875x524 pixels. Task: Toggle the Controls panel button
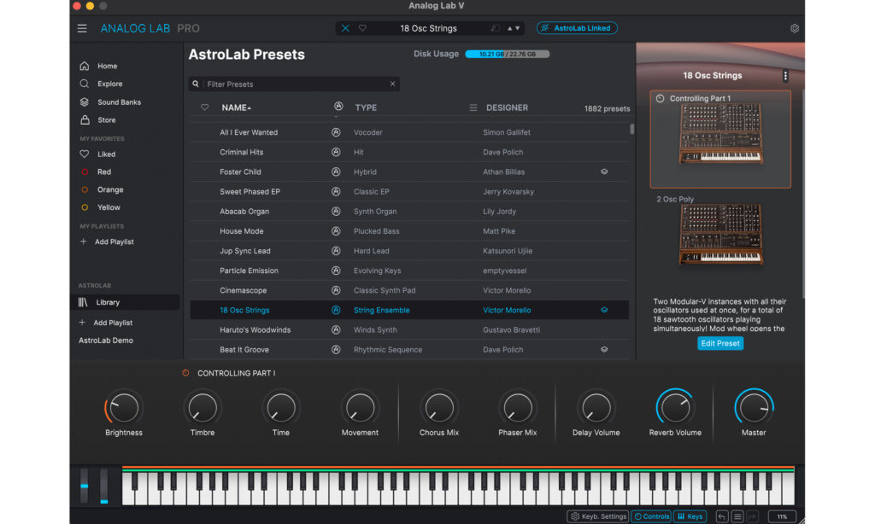click(x=651, y=516)
